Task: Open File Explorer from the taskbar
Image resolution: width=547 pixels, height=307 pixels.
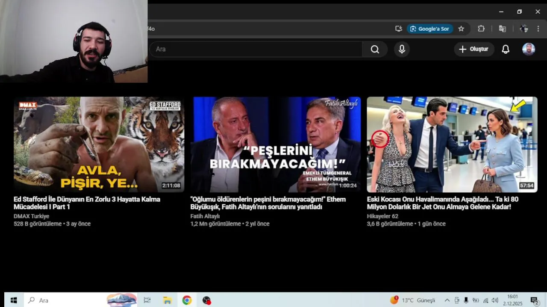Action: point(167,300)
